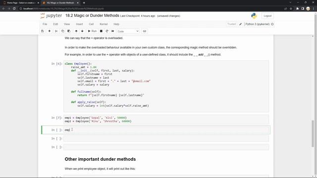This screenshot has width=317, height=178.
Task: Click the Employee class definition code cell
Action: pos(166,87)
